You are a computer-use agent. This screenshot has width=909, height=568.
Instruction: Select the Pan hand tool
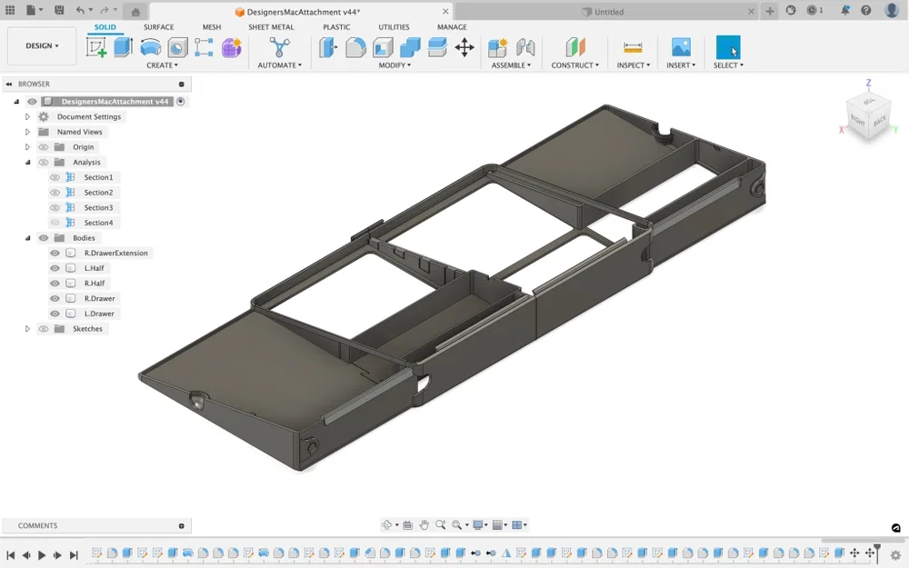pos(424,525)
